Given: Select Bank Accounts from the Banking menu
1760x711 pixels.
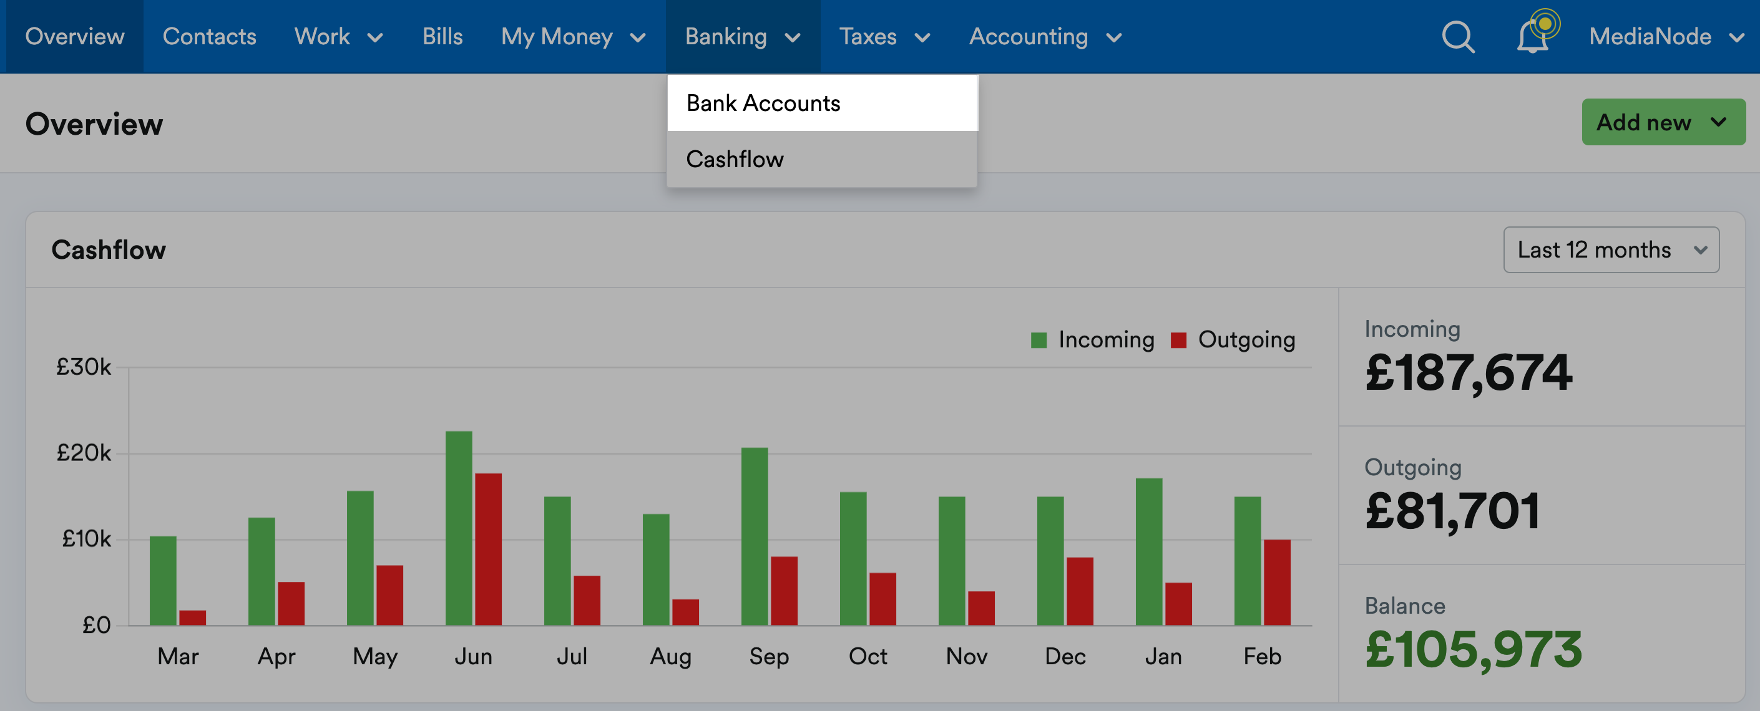Looking at the screenshot, I should pyautogui.click(x=763, y=103).
